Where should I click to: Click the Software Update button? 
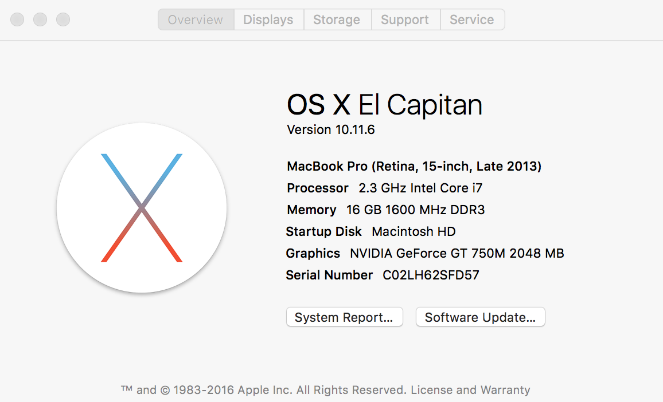(x=480, y=317)
